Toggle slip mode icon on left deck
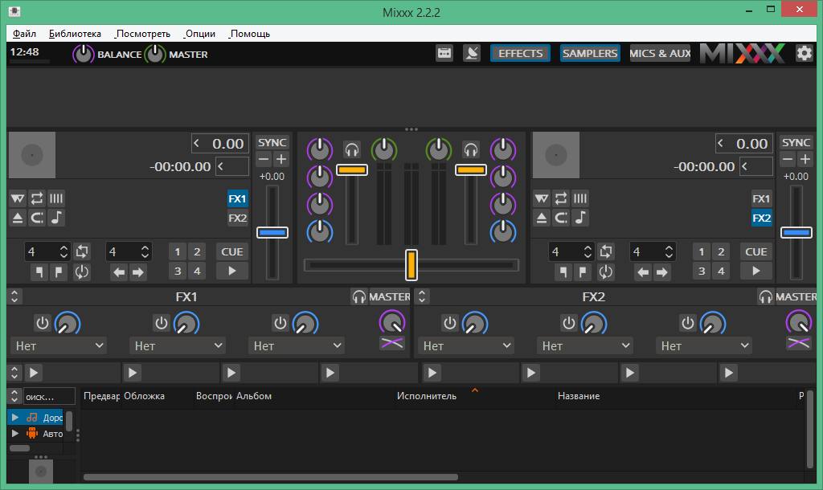Image resolution: width=823 pixels, height=490 pixels. pyautogui.click(x=37, y=218)
